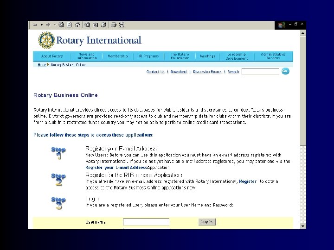This screenshot has width=334, height=250.
Task: Restore the browser window size
Action: (295, 24)
